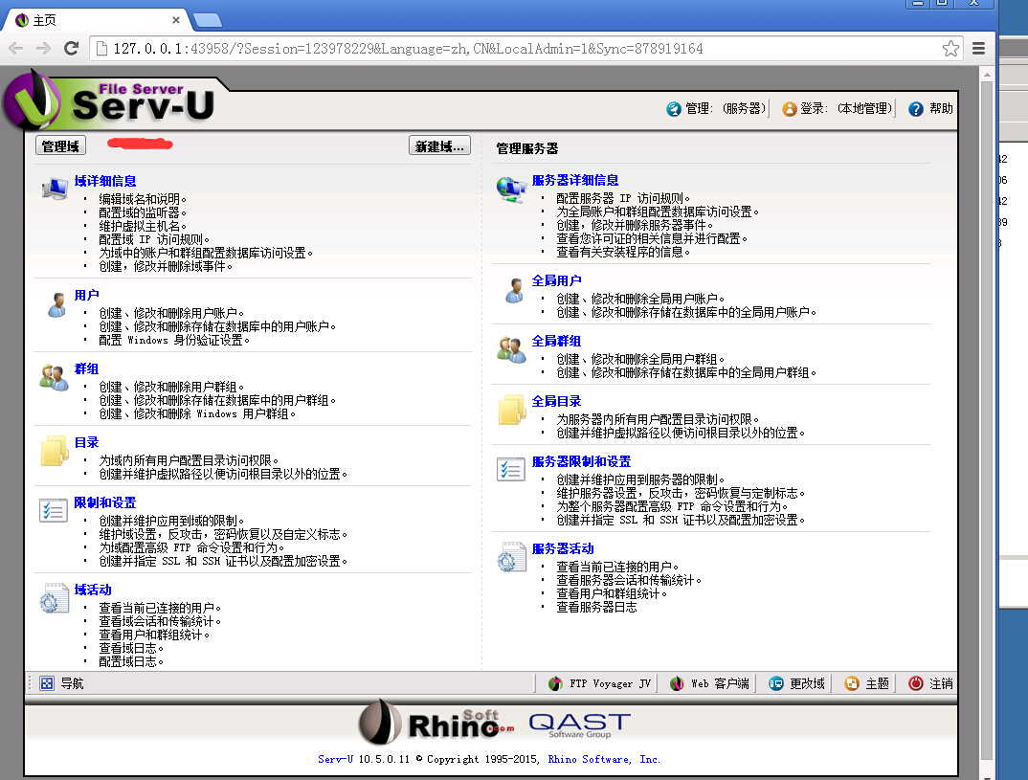Click the 登录 user header icon

coord(790,109)
